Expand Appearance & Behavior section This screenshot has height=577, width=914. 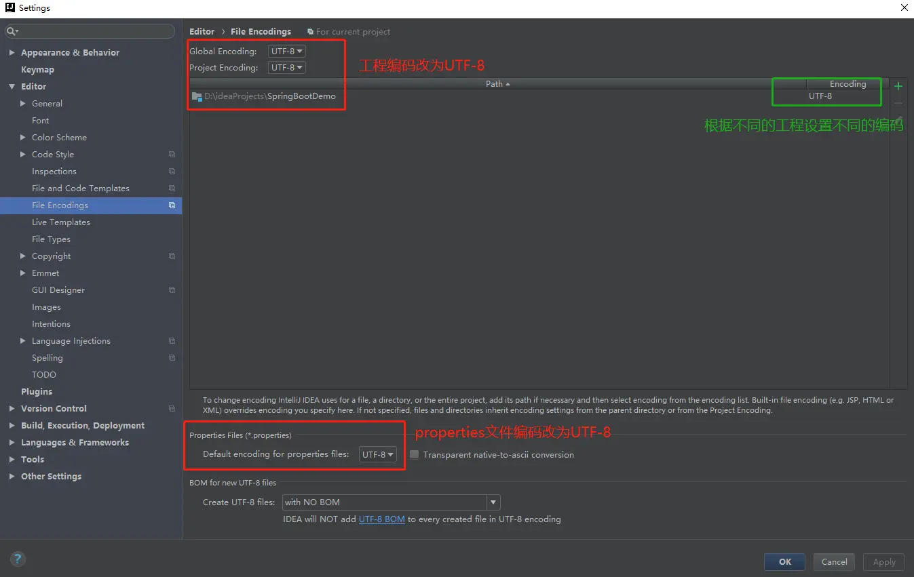point(12,53)
